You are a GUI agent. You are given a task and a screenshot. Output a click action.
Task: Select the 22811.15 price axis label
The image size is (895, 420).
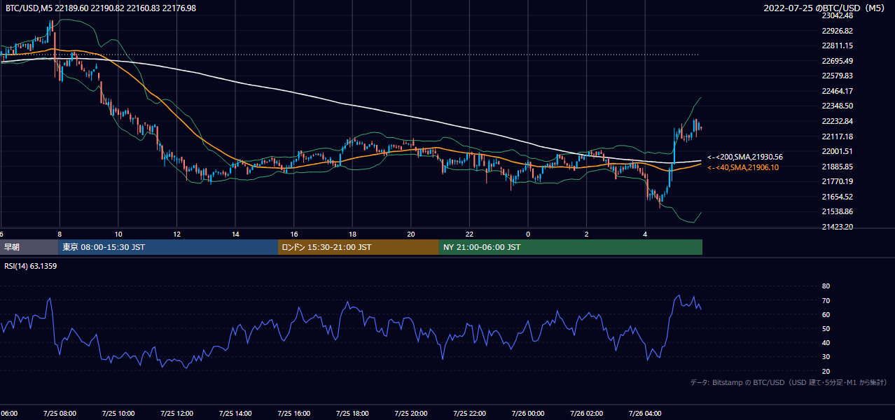coord(838,45)
